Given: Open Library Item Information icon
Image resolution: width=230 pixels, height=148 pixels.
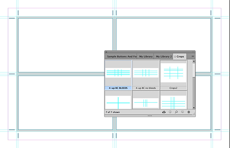Looking at the screenshot, I should click(170, 112).
